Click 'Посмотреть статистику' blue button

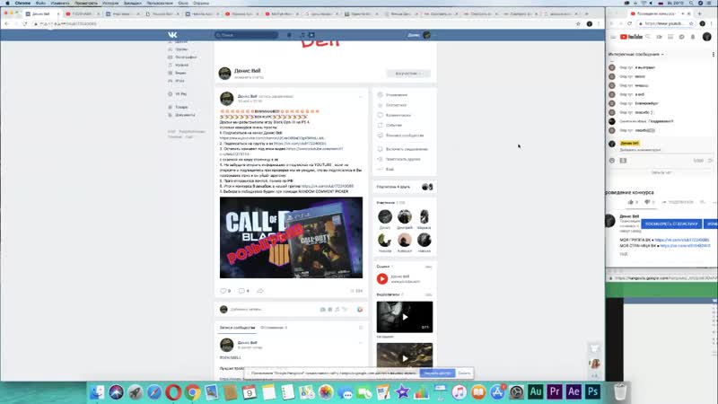[671, 224]
